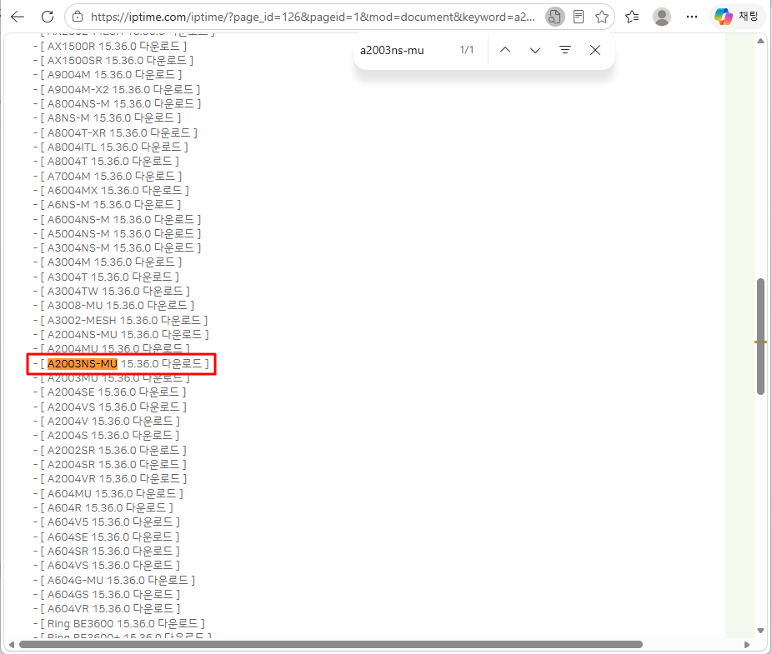Download A8004ITL 15.36.0 firmware
The width and height of the screenshot is (772, 654).
point(114,147)
